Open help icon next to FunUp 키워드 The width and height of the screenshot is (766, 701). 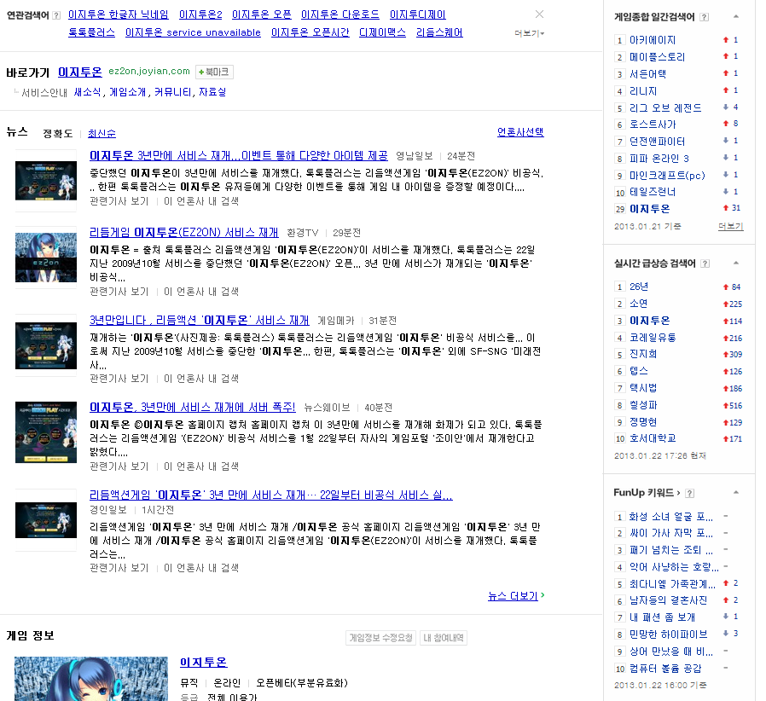(x=689, y=494)
